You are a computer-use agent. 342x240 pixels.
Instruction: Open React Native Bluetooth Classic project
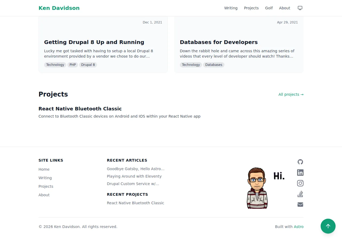[80, 109]
